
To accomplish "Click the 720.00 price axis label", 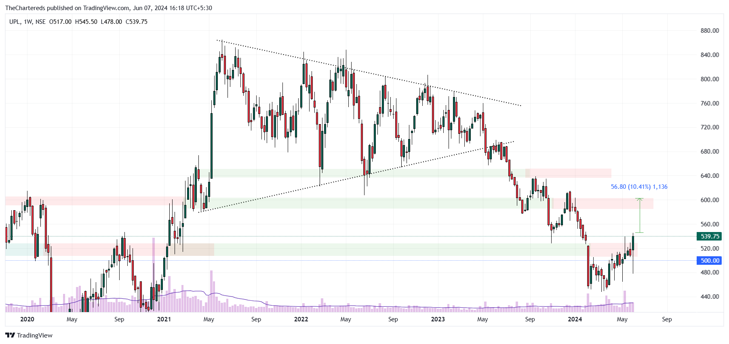I will pyautogui.click(x=710, y=127).
